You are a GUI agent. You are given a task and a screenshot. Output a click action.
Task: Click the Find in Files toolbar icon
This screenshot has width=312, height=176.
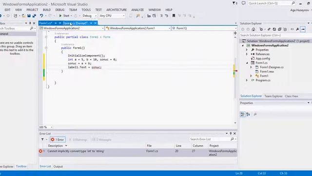[137, 16]
